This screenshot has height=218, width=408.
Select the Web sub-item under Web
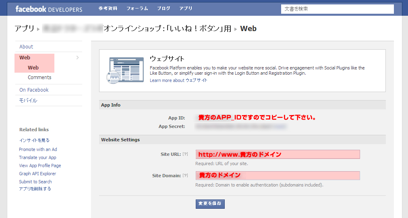[33, 67]
